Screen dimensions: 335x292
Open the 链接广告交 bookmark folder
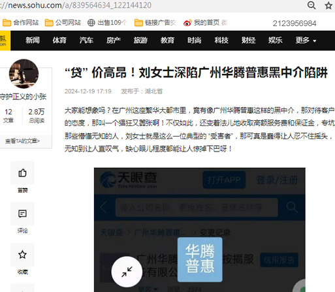[155, 22]
